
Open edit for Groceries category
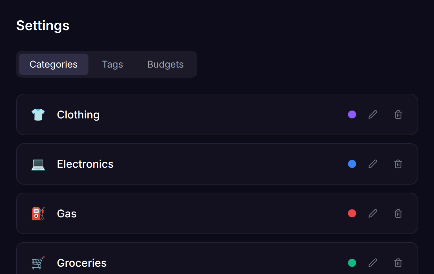pyautogui.click(x=373, y=263)
